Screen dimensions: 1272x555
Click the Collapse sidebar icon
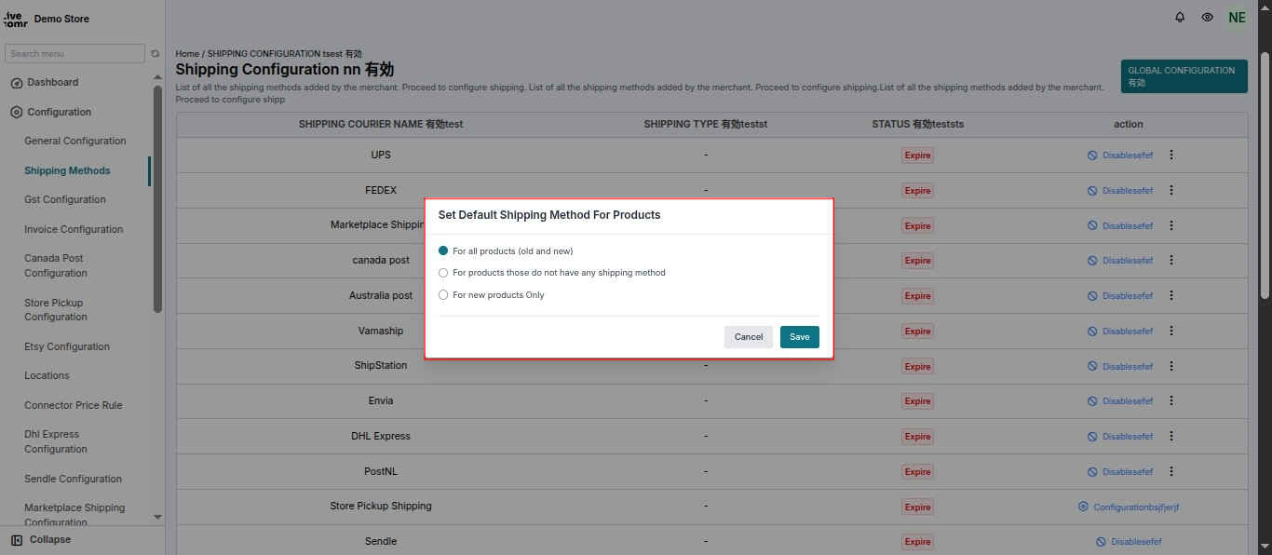click(17, 539)
